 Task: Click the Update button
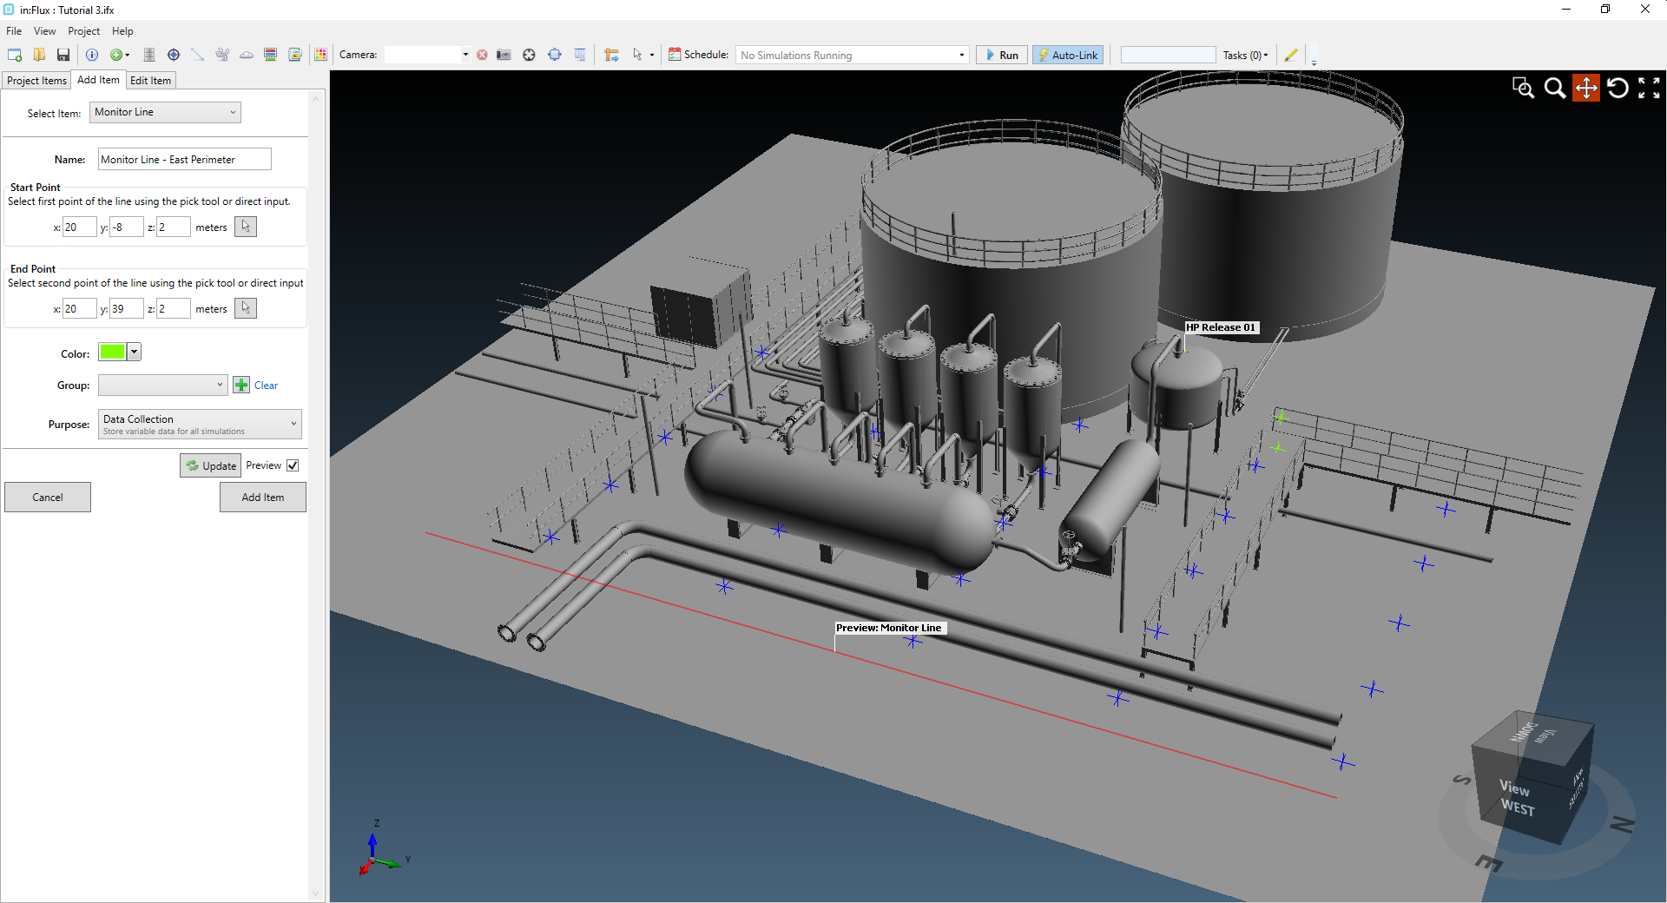click(x=211, y=465)
